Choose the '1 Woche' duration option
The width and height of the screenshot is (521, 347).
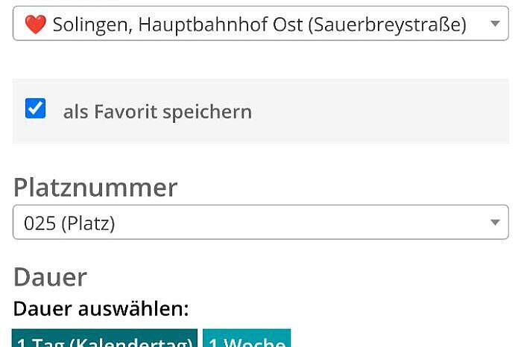pos(247,338)
